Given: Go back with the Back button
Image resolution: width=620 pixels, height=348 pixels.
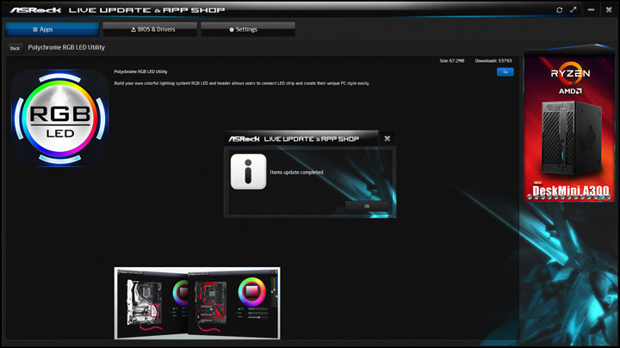Looking at the screenshot, I should click(x=15, y=48).
